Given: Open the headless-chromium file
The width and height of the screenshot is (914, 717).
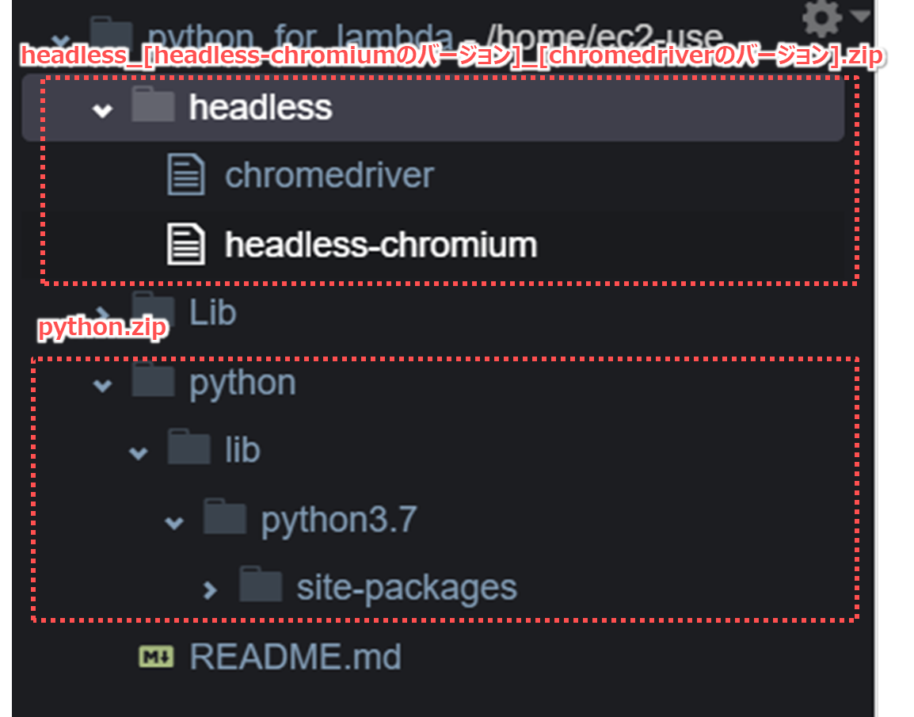Looking at the screenshot, I should (380, 244).
